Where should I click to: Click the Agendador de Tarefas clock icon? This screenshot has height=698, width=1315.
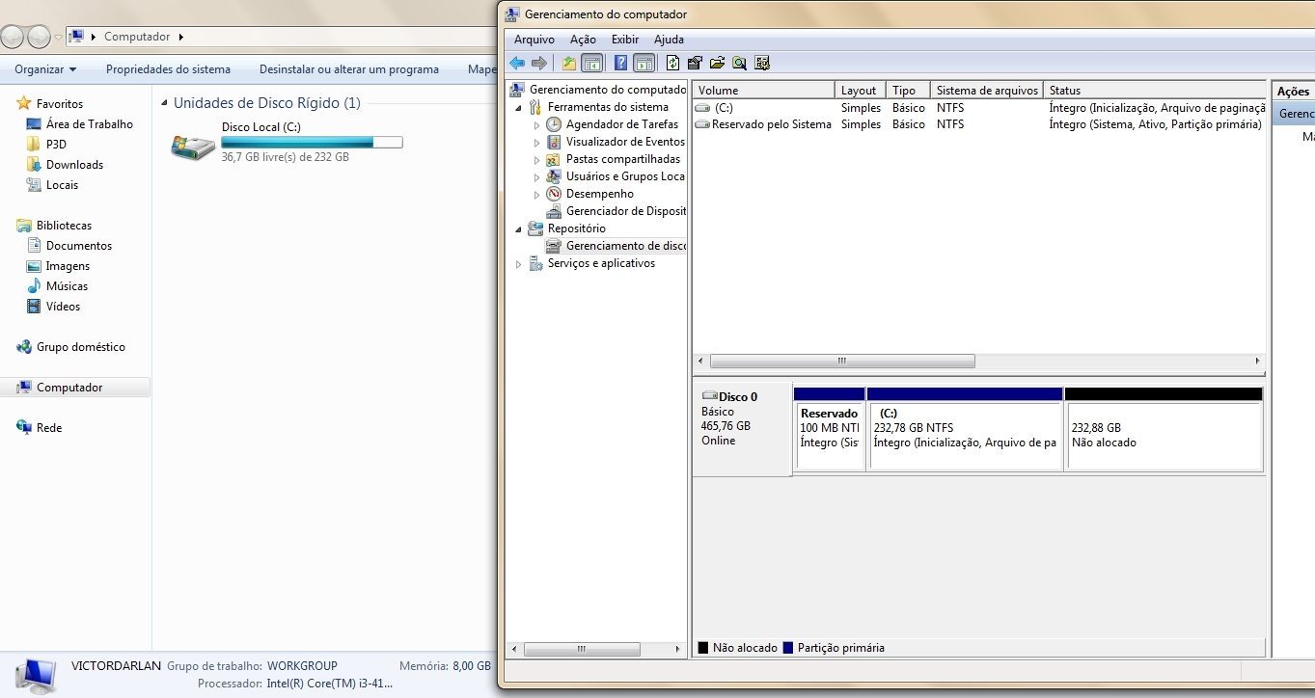click(x=554, y=124)
